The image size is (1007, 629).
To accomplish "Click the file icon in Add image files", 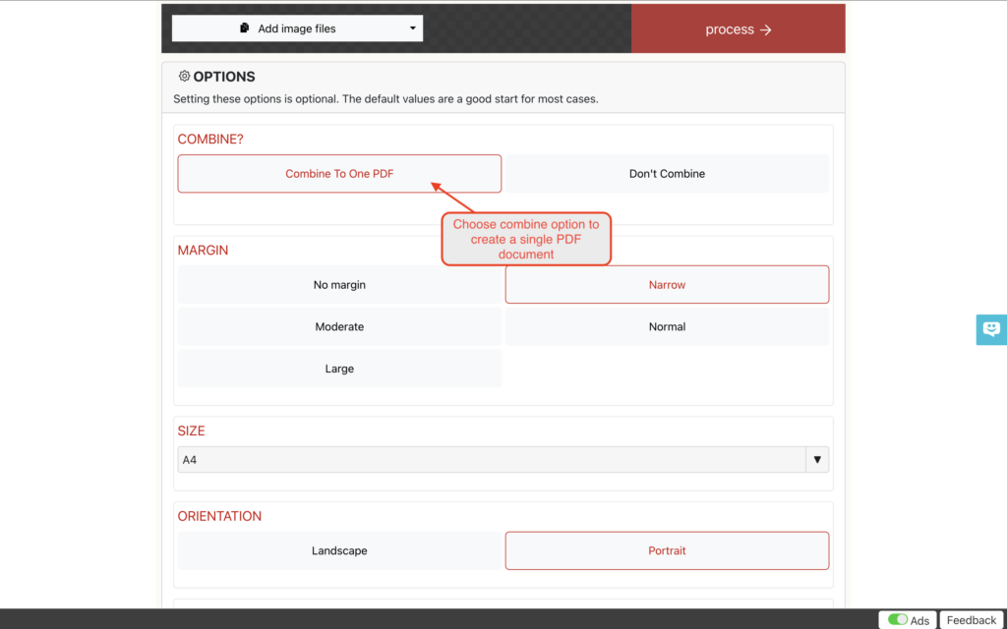I will click(244, 29).
